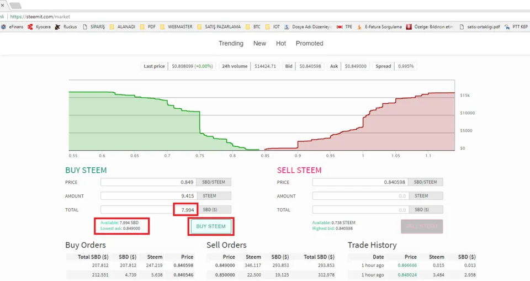This screenshot has width=530, height=281.
Task: Close the current browser tab
Action: (2, 5)
